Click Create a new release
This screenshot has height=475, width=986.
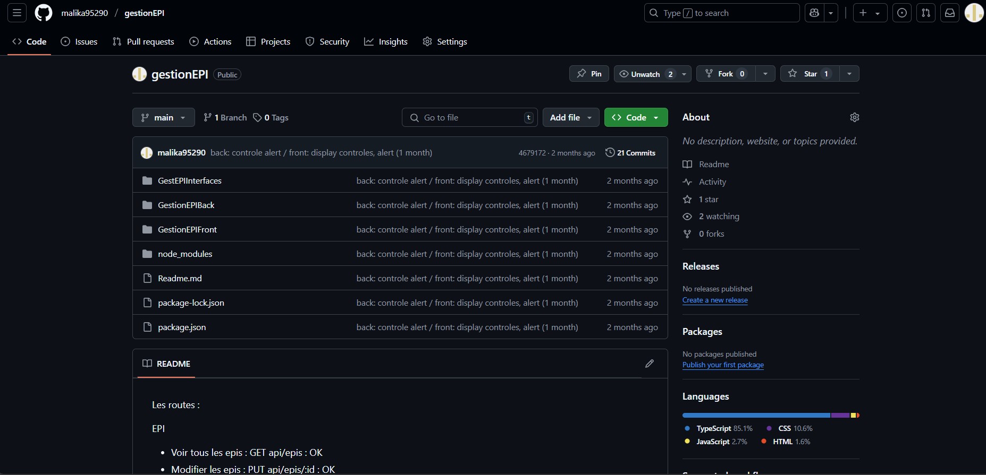click(x=715, y=300)
